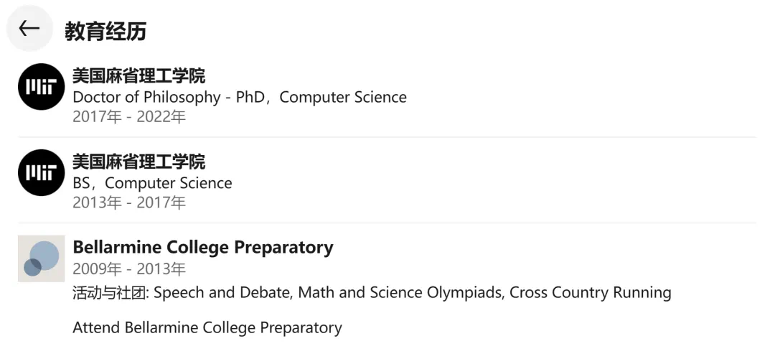Click the back arrow icon
Screen dimensions: 775x359
[x=29, y=29]
